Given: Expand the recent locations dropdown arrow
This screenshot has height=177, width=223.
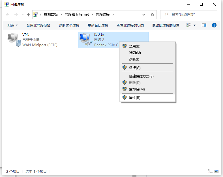Looking at the screenshot, I should tap(23, 14).
